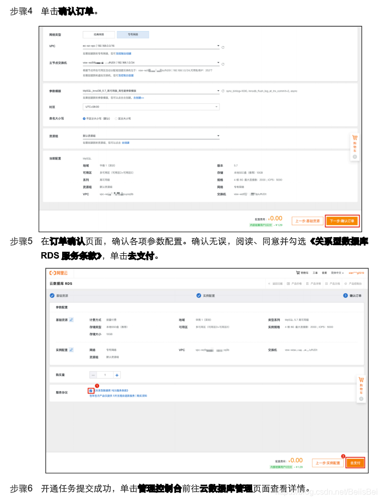
Task: Expand the 资源组 resource group dropdown
Action: point(151,136)
